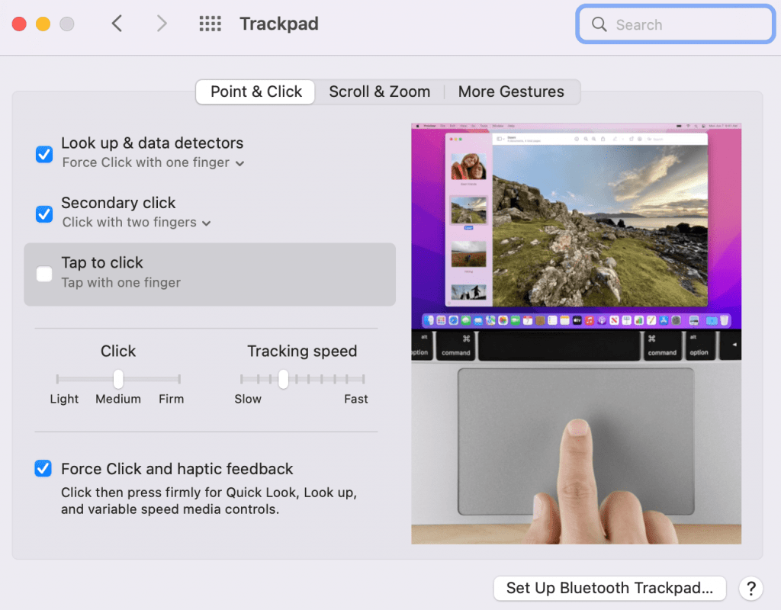Click the Tracking speed slider handle
Viewport: 781px width, 610px height.
tap(283, 379)
